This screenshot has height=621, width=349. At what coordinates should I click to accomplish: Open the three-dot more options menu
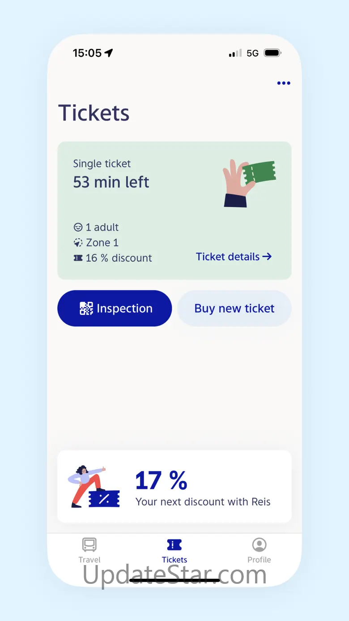(x=284, y=83)
